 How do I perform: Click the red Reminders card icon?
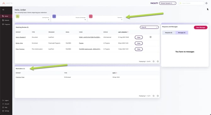[91, 16]
